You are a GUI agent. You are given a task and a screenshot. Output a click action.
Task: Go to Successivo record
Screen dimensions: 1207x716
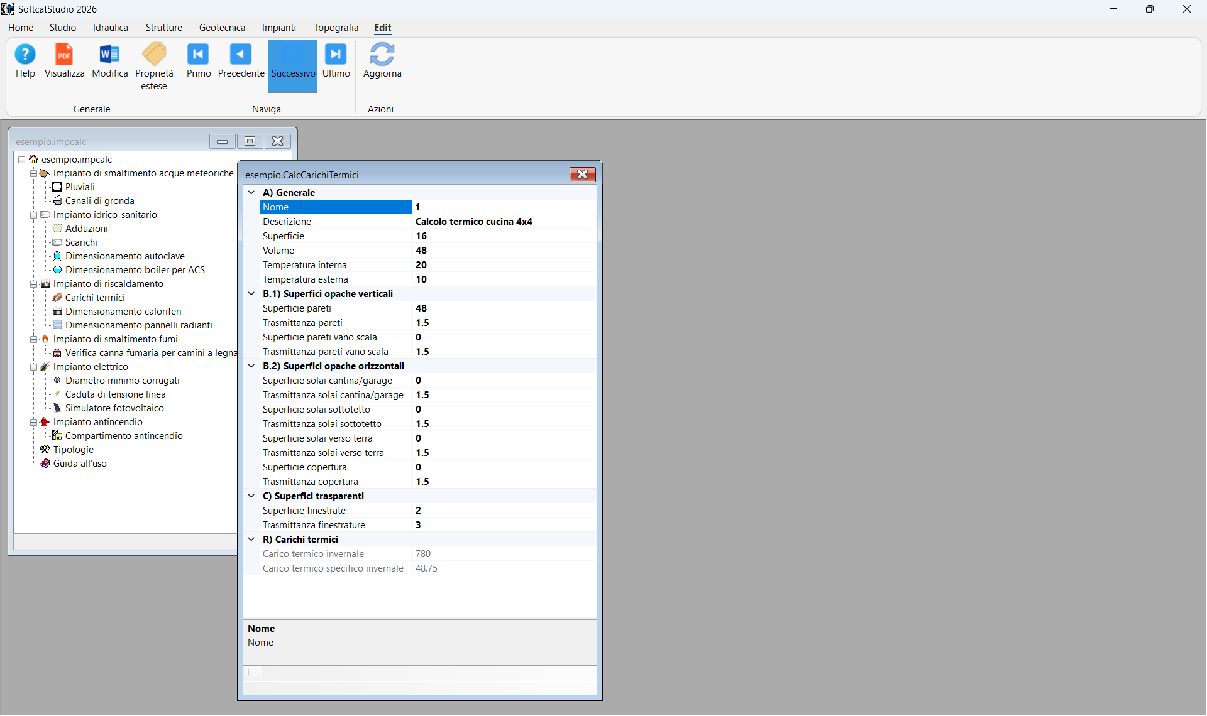tap(292, 66)
